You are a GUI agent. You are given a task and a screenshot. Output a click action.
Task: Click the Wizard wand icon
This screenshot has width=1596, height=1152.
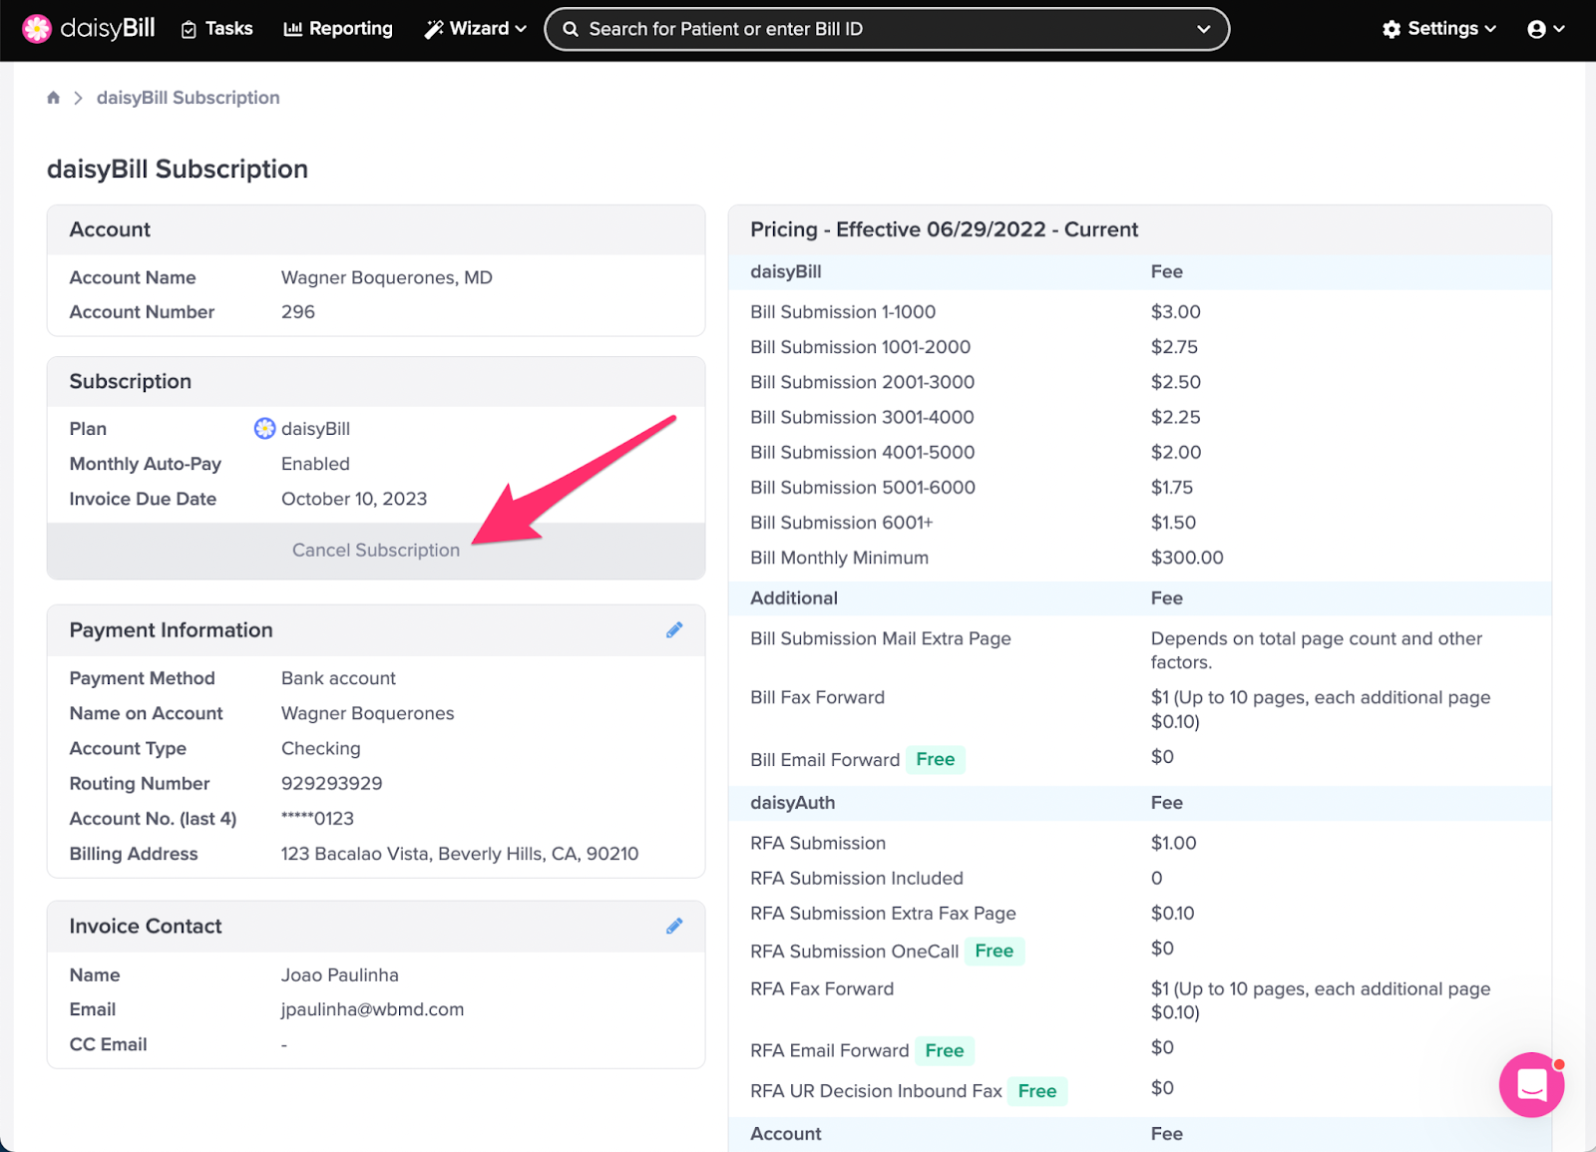click(433, 28)
